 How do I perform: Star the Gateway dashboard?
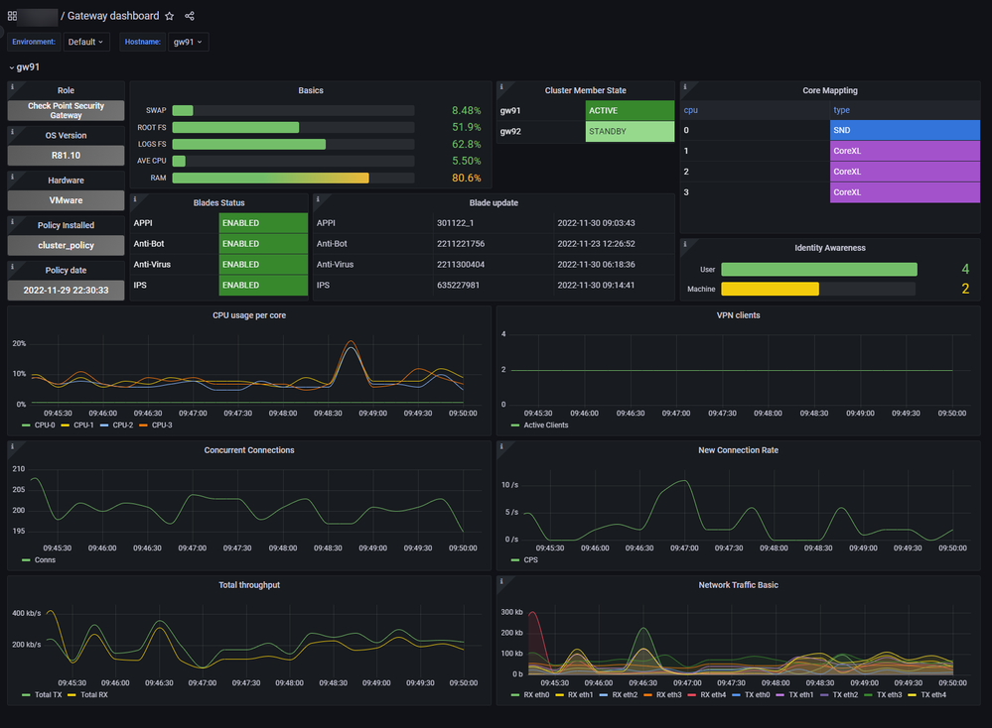coord(170,16)
